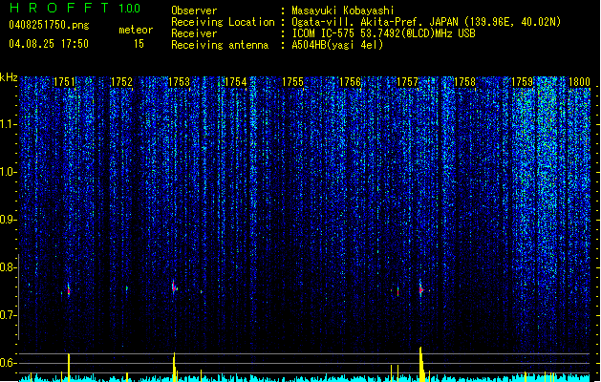Click the Receiver field label
This screenshot has height=382, width=601.
[194, 33]
